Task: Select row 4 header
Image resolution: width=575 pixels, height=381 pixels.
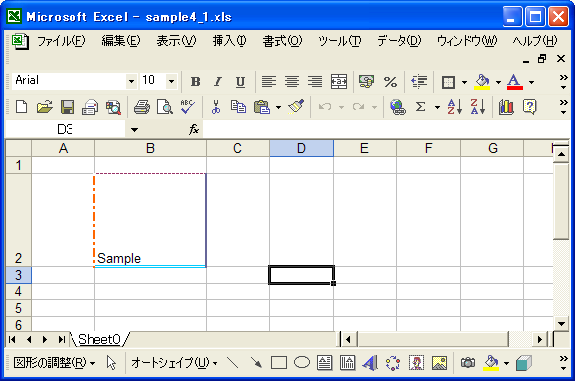Action: (x=18, y=291)
